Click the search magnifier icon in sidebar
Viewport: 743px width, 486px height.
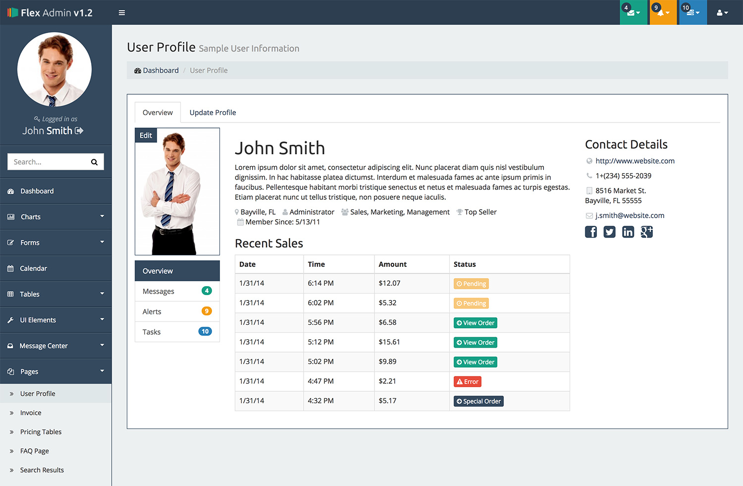coord(94,162)
